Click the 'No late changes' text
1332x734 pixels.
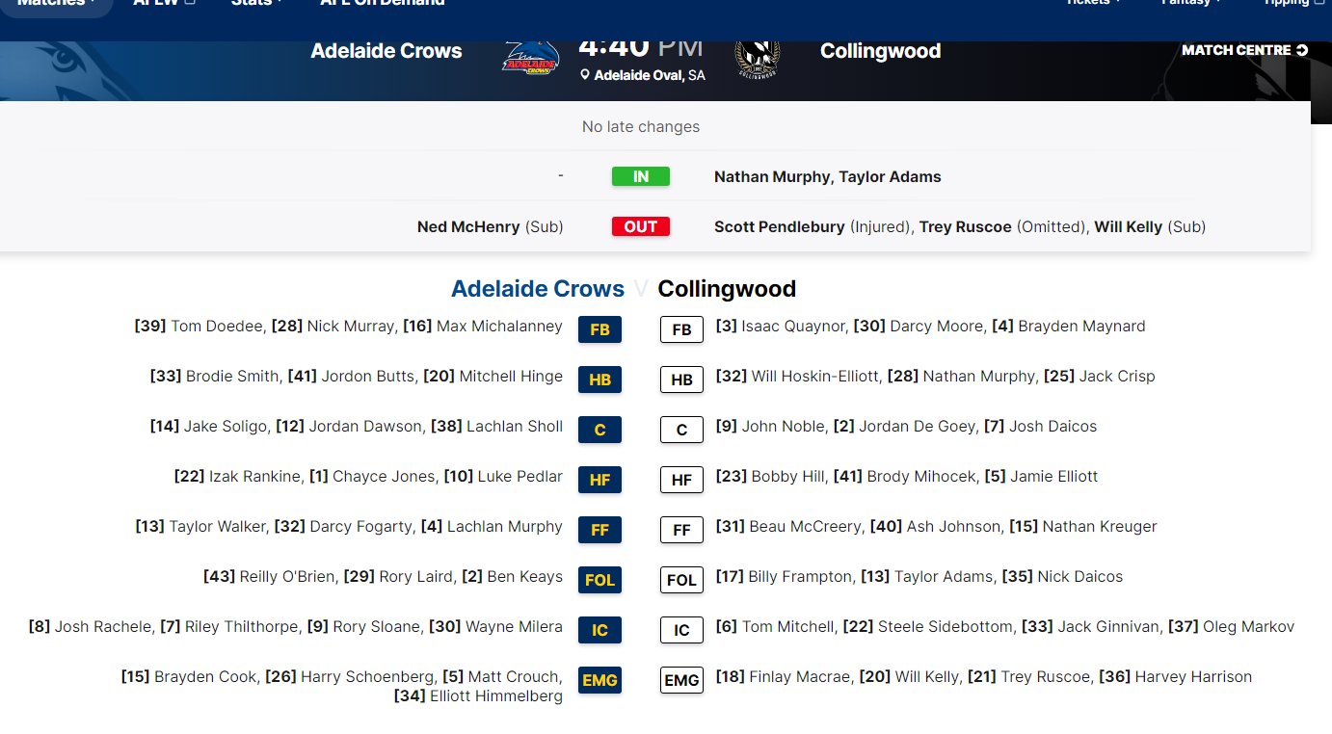tap(641, 126)
